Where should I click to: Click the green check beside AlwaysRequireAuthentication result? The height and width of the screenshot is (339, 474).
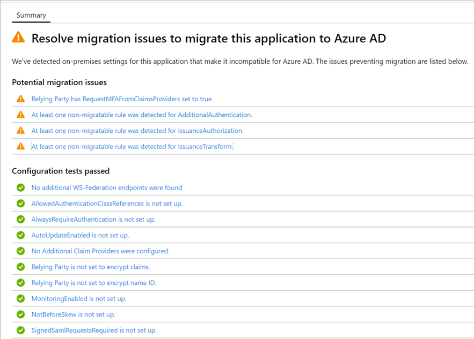pyautogui.click(x=20, y=219)
